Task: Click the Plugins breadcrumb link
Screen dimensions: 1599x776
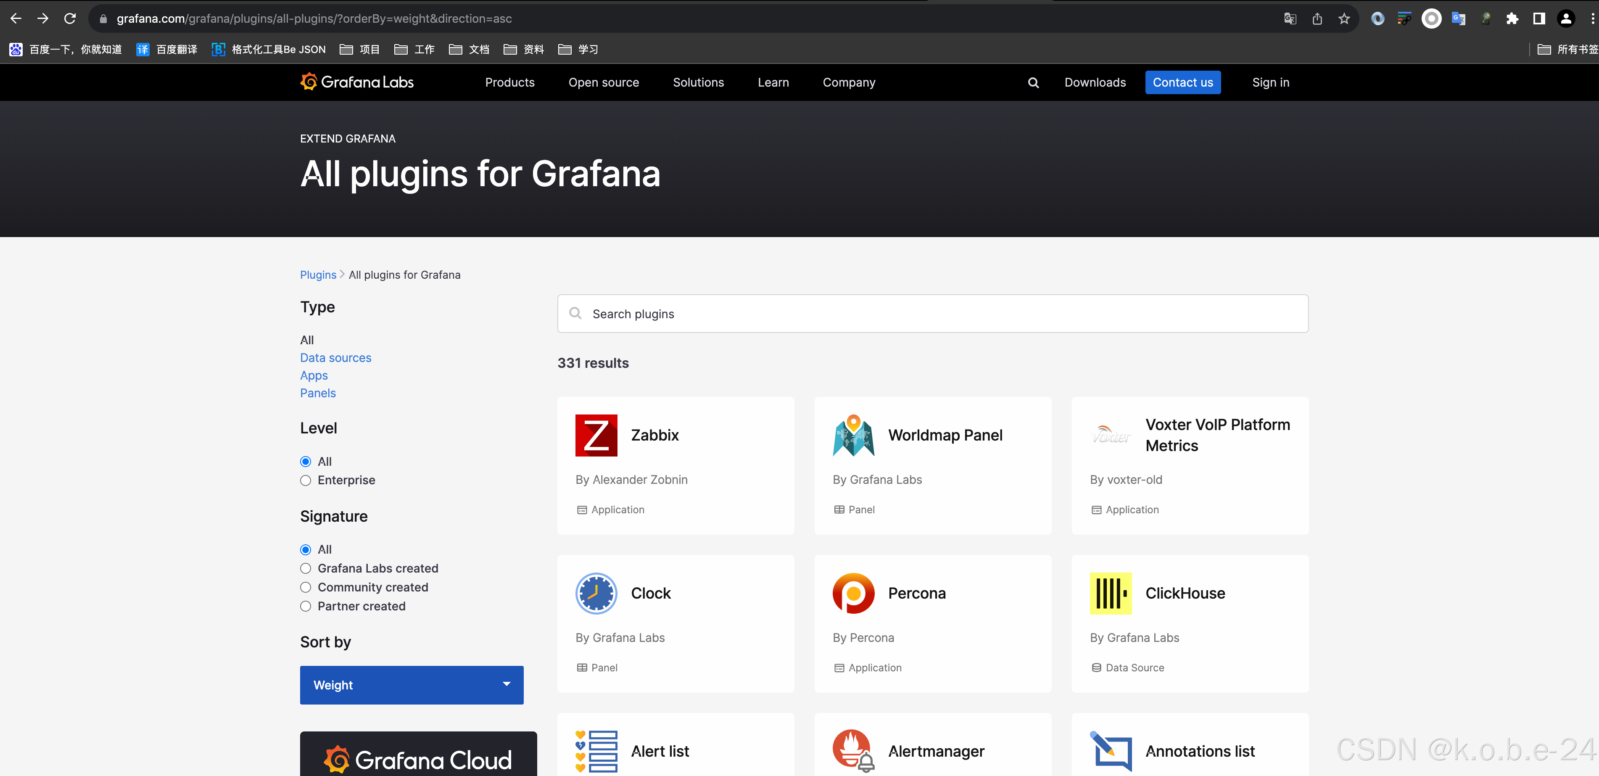Action: [318, 275]
